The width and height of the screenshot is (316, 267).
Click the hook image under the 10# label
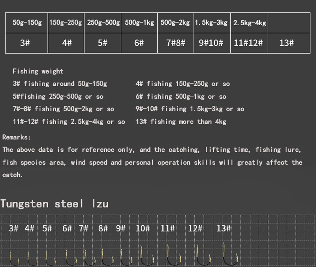pyautogui.click(x=147, y=255)
